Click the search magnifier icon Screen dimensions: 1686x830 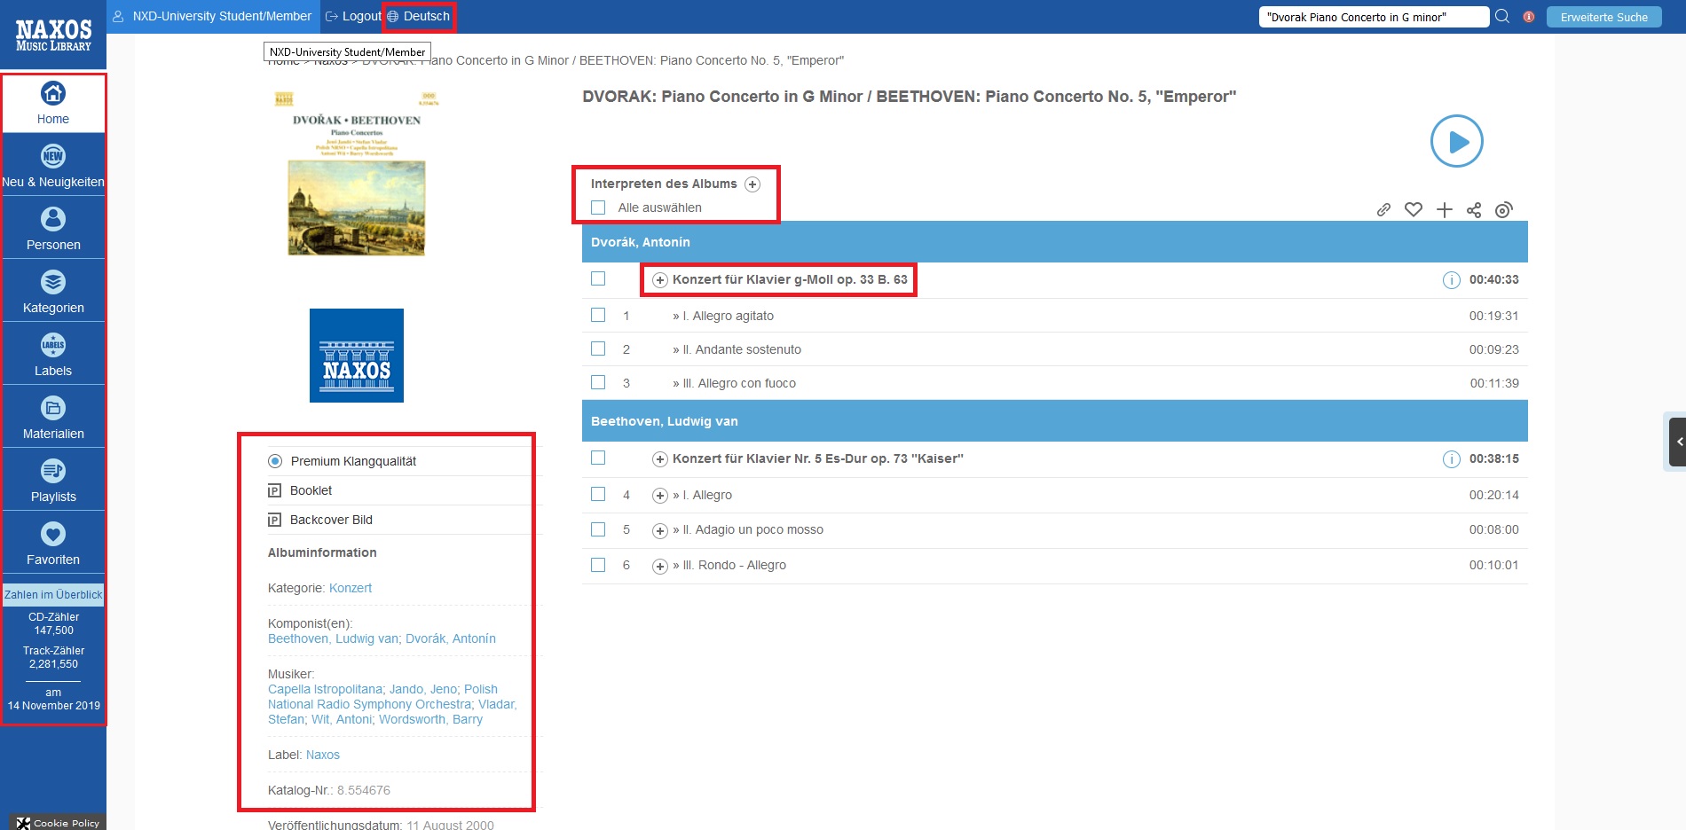click(1502, 17)
